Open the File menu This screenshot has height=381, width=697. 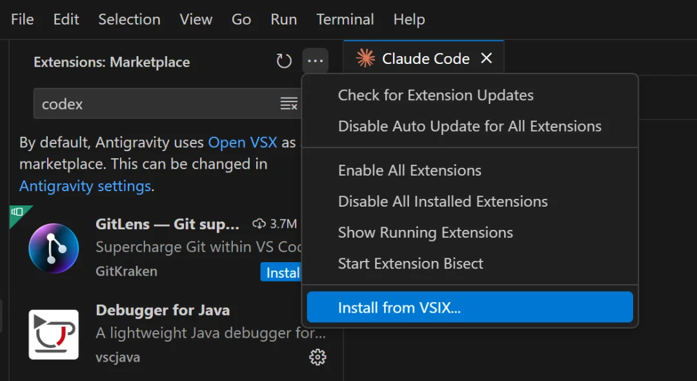pos(22,19)
